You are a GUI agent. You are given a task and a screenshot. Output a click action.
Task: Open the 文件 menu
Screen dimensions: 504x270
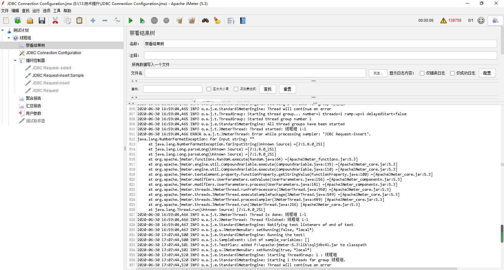pos(5,11)
